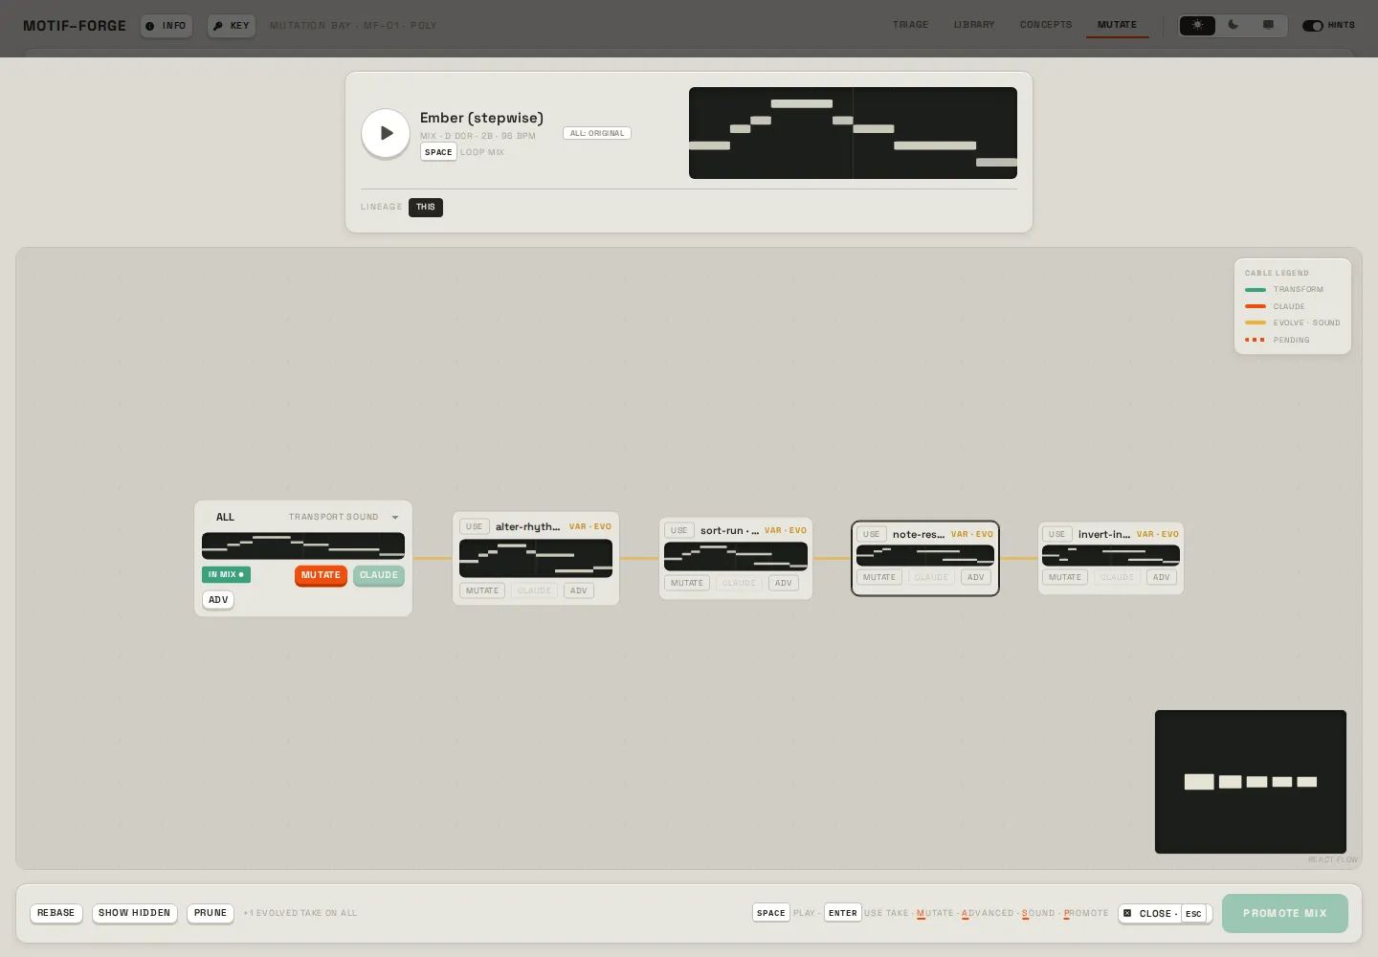Toggle the Hints switch
Screen dimensions: 1378x957
(1312, 26)
